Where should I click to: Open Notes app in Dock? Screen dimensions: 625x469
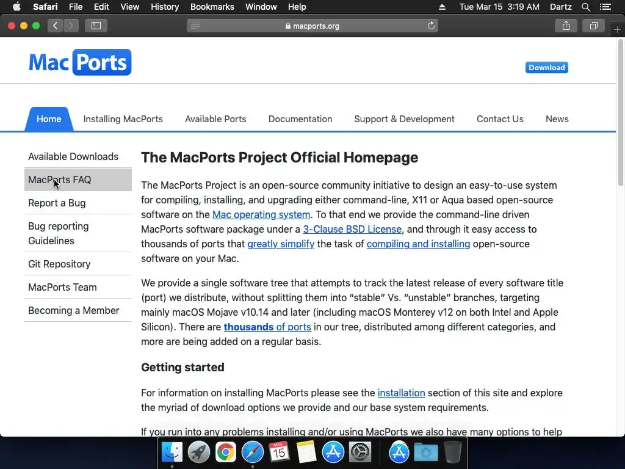(306, 453)
